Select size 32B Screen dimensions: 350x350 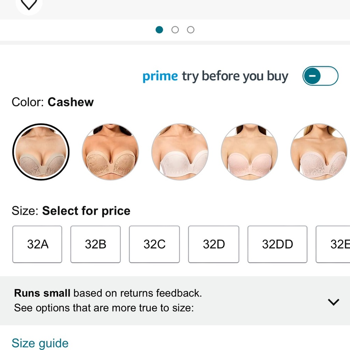pyautogui.click(x=96, y=244)
